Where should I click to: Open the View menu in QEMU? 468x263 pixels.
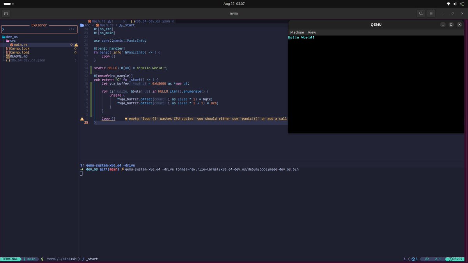click(312, 32)
